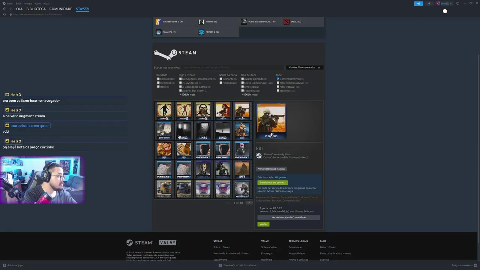This screenshot has height=270, width=480.
Task: Show the PUBG: BATTLEGROUNDS inventory
Action: [x=260, y=22]
